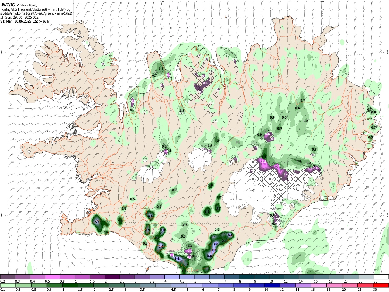389x292 pixels.
Task: Click the 3.7 precipitation value near south coast
Action: pyautogui.click(x=186, y=264)
